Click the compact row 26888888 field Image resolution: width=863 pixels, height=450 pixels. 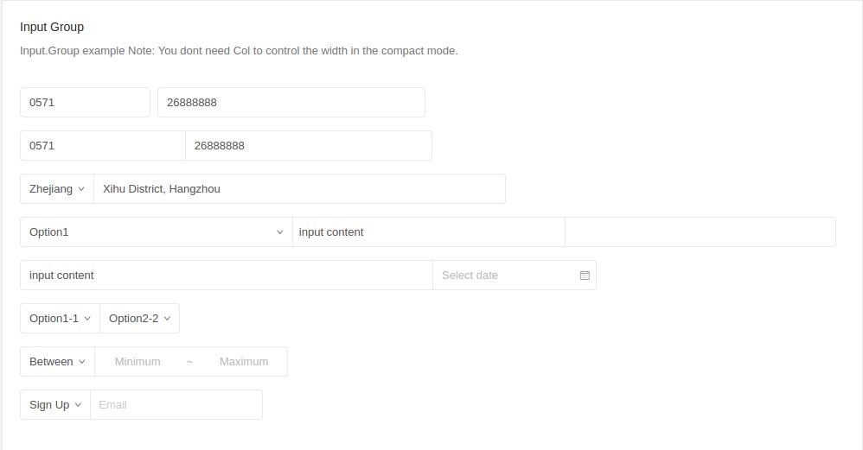pyautogui.click(x=308, y=146)
